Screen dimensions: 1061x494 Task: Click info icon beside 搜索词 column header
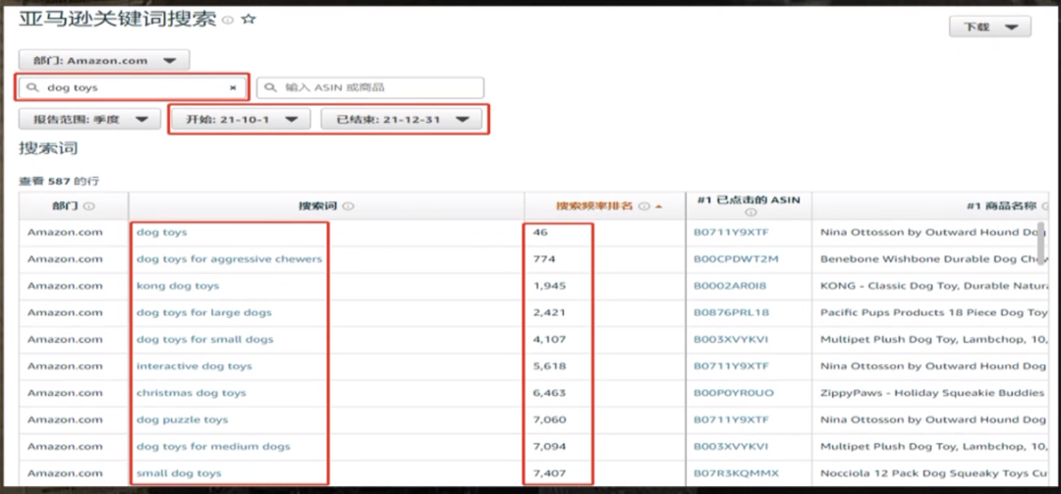[x=349, y=206]
